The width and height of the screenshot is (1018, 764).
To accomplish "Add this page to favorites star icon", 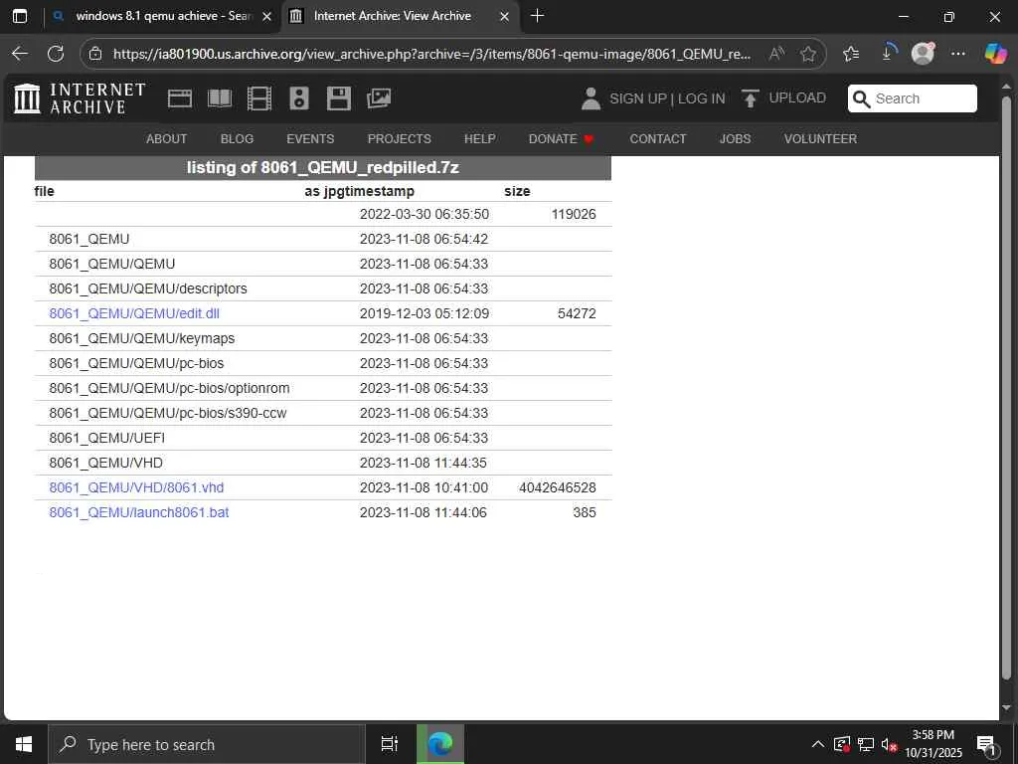I will [808, 54].
